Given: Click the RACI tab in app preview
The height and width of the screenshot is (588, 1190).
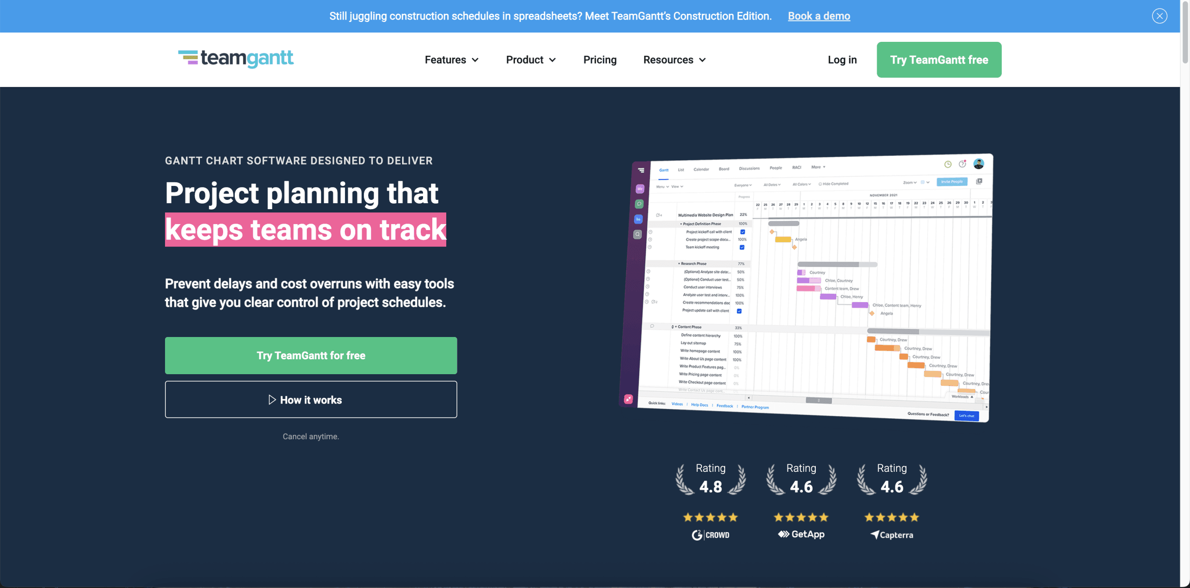Looking at the screenshot, I should pyautogui.click(x=797, y=167).
